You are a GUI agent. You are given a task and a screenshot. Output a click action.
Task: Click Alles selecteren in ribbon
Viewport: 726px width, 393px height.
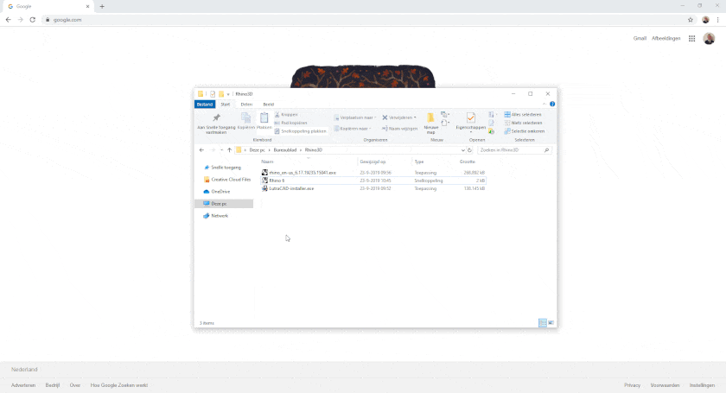523,114
